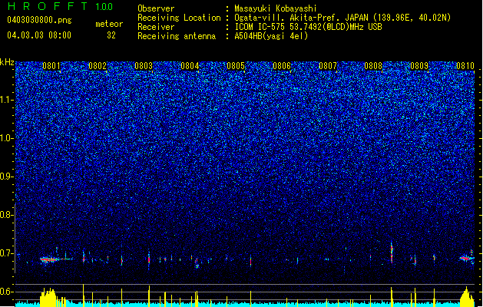This screenshot has height=307, width=483.
Task: Click the 0809 time marker
Action: point(419,66)
